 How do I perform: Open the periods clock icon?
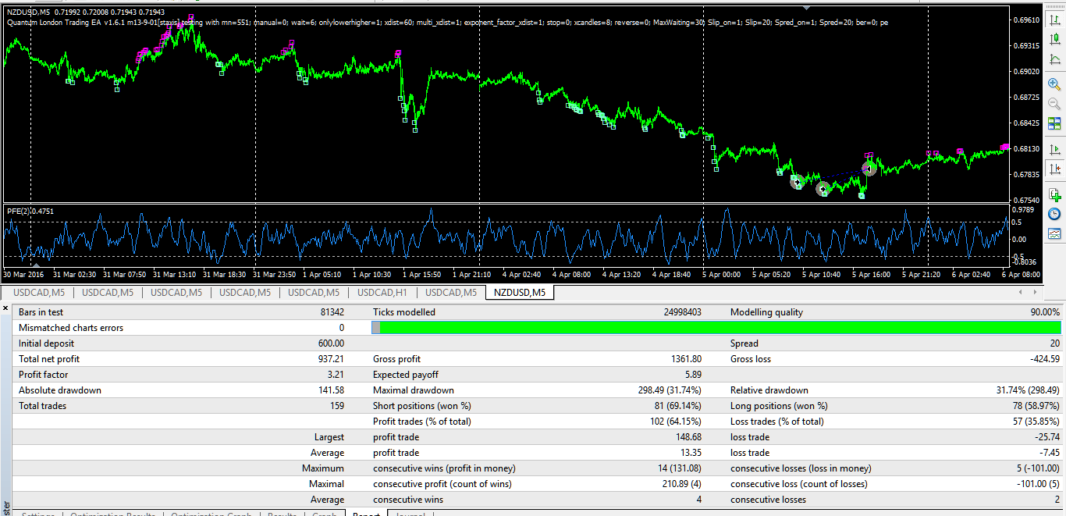pos(1054,213)
